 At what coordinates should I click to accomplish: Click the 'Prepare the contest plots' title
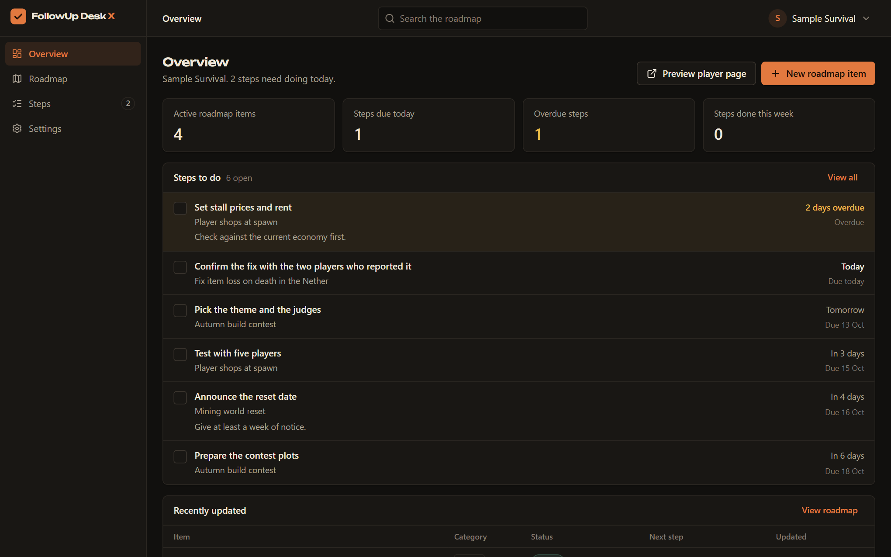246,456
